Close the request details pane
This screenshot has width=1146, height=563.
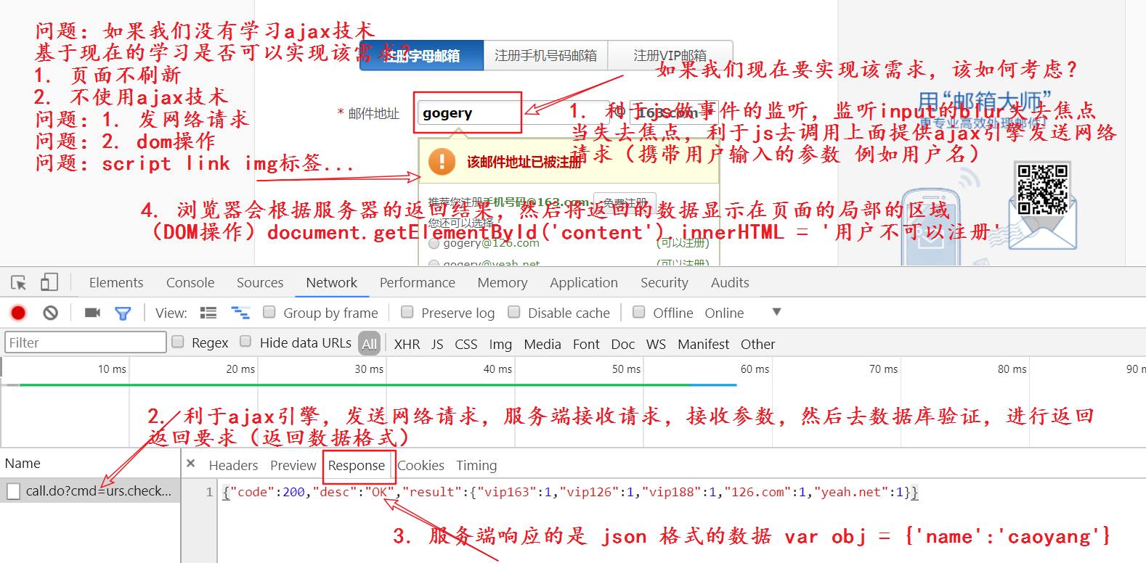tap(191, 464)
